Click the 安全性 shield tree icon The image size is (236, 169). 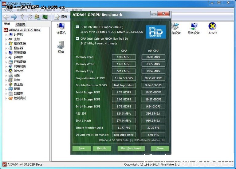10,84
